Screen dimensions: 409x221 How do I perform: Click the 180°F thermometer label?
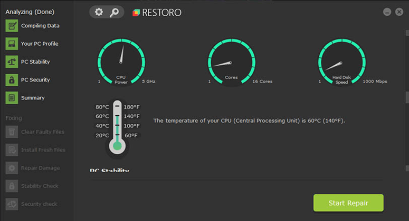coord(131,107)
